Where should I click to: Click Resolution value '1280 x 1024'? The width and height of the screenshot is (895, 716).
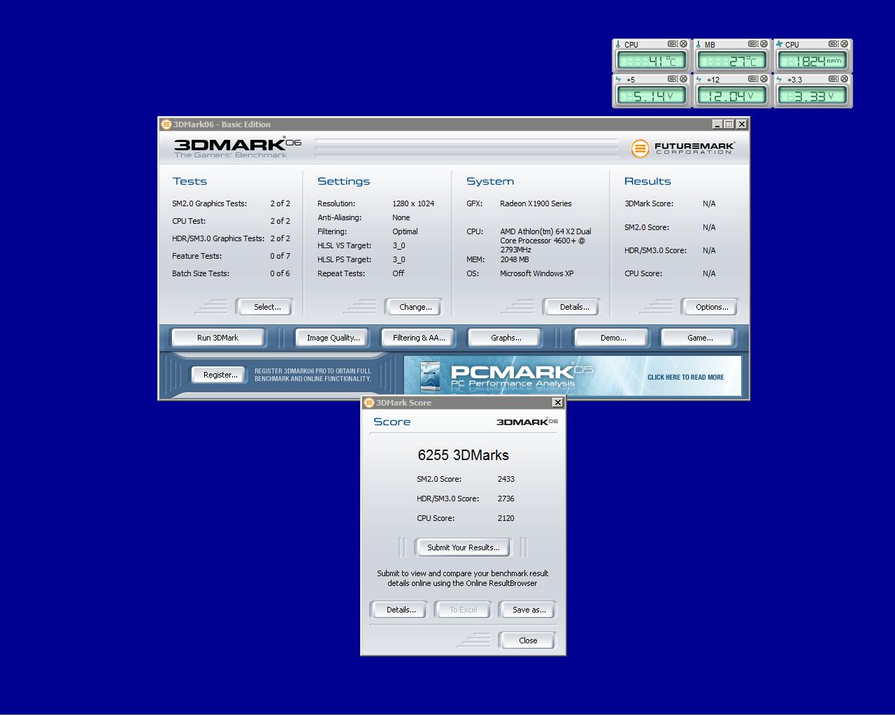413,203
